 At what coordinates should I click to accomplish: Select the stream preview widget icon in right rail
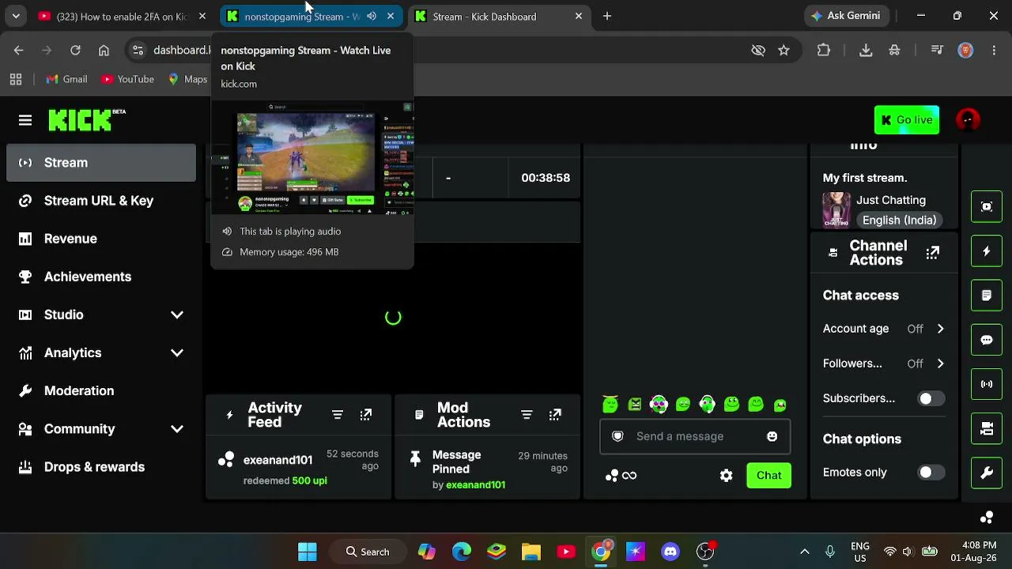click(x=987, y=207)
